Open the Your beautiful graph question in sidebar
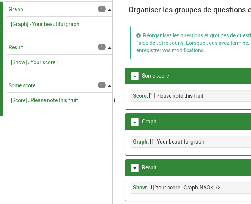251x204 pixels. [x=45, y=24]
